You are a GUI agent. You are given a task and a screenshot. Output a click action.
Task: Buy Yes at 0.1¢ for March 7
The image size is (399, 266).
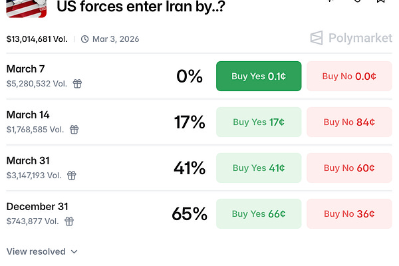[259, 76]
